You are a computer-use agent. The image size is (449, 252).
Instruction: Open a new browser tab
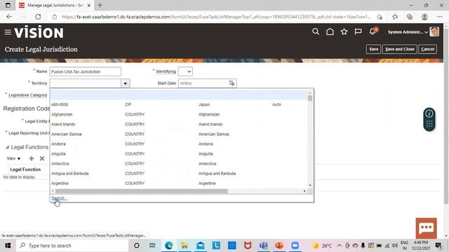[x=100, y=5]
